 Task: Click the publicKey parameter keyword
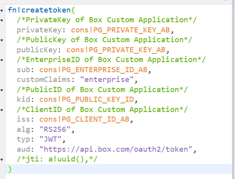[x=37, y=50]
